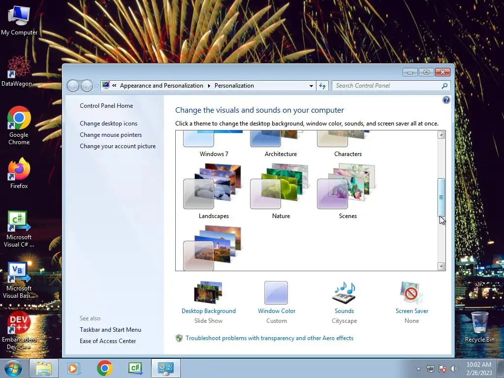Viewport: 504px width, 378px height.
Task: Click the help question mark icon
Action: [x=446, y=100]
